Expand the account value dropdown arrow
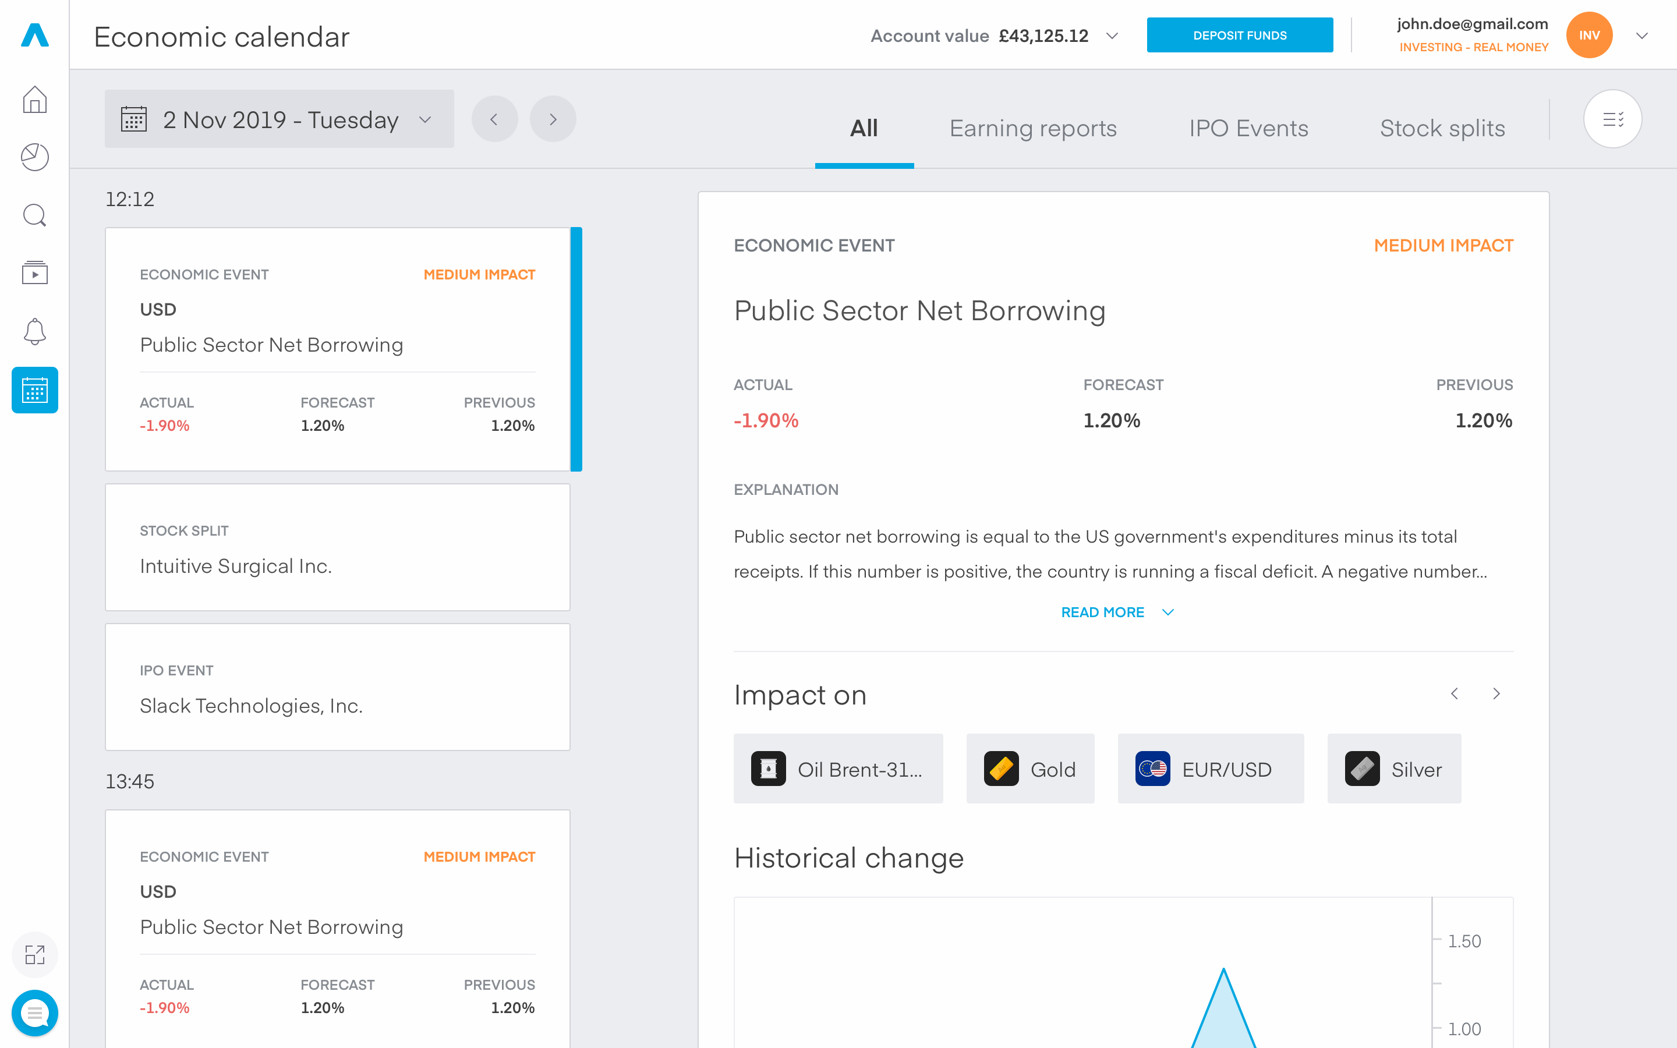Image resolution: width=1677 pixels, height=1048 pixels. [x=1112, y=35]
